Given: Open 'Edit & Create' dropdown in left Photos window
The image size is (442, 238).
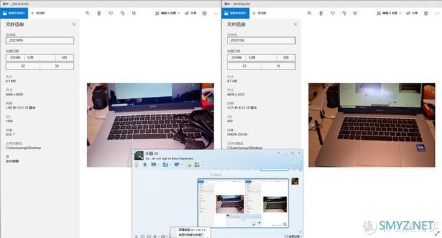Looking at the screenshot, I should pyautogui.click(x=168, y=13).
